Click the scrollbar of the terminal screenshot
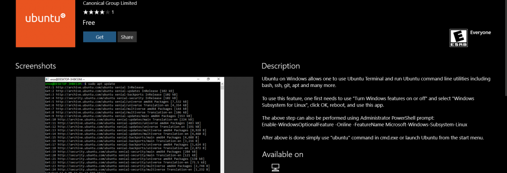The width and height of the screenshot is (507, 173). coord(222,127)
